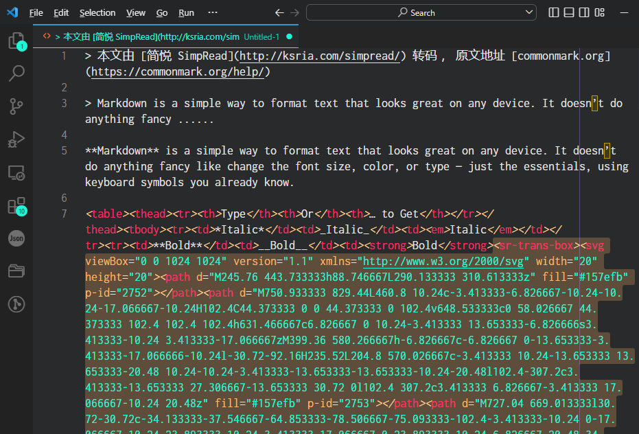Open the Go menu
Screen dimensions: 639x434
162,12
